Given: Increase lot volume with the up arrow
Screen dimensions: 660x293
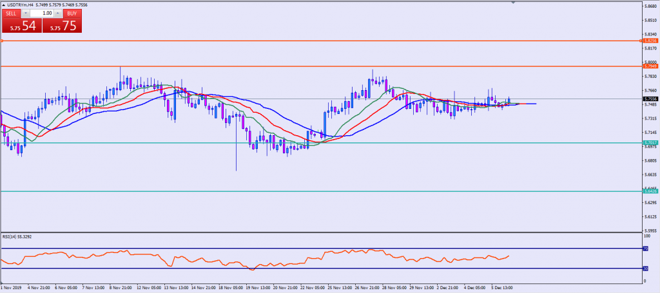Looking at the screenshot, I should [x=58, y=13].
